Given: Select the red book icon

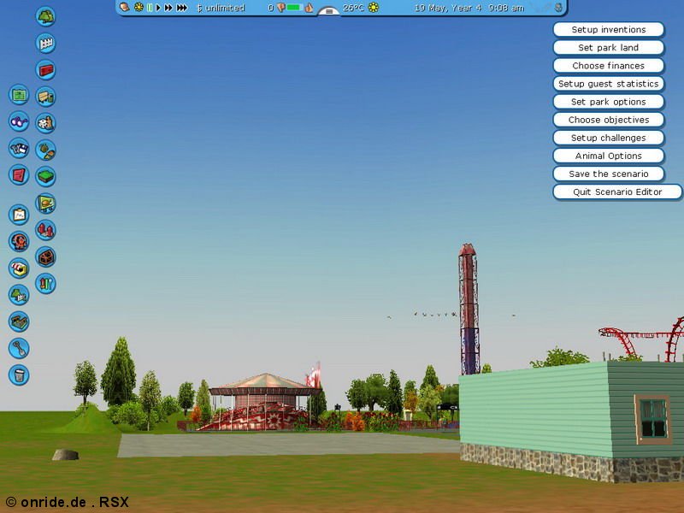Looking at the screenshot, I should point(19,175).
